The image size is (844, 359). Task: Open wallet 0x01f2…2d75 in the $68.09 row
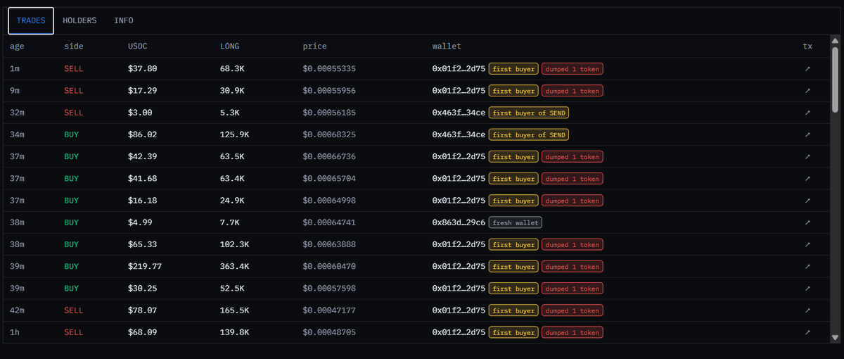tap(459, 332)
